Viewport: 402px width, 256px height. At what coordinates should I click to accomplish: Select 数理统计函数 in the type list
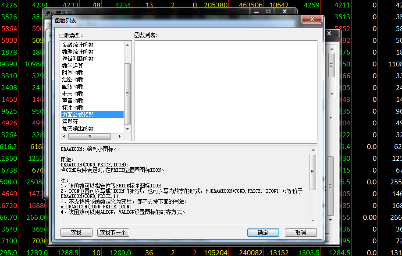(78, 52)
